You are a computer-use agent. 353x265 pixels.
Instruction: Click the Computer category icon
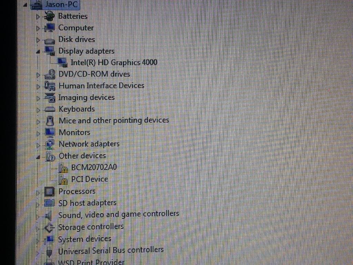pos(49,28)
